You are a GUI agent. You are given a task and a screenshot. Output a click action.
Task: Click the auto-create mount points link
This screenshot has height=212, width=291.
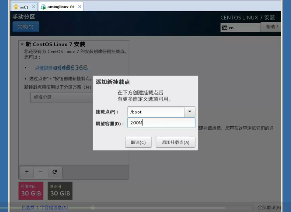point(63,68)
